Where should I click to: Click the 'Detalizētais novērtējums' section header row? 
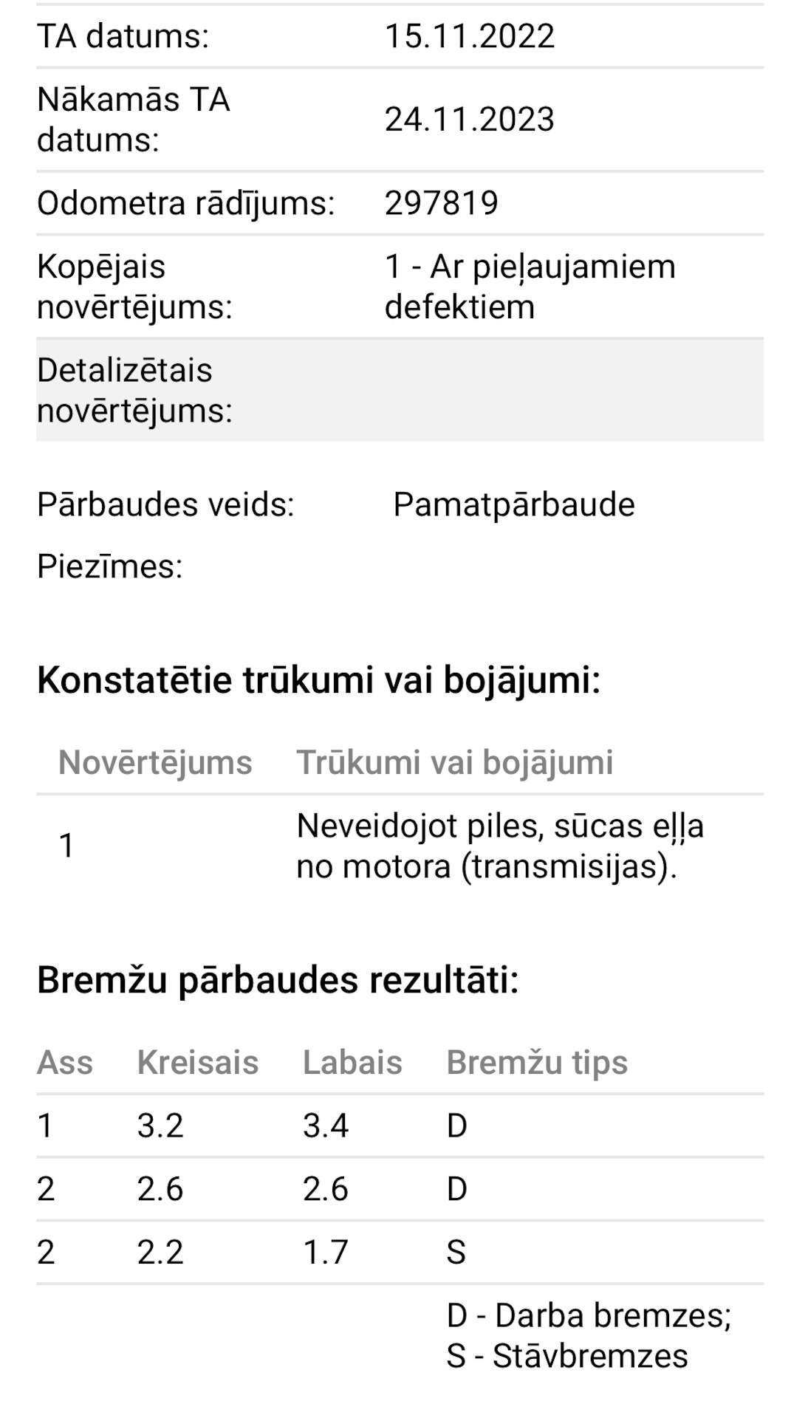click(x=400, y=390)
